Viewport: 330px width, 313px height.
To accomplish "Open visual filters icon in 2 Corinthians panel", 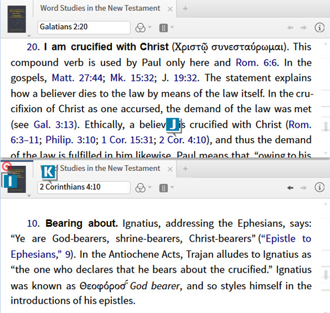I will pos(141,187).
